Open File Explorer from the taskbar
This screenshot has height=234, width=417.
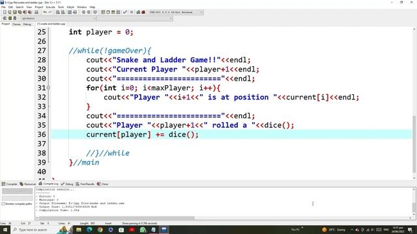click(x=79, y=229)
